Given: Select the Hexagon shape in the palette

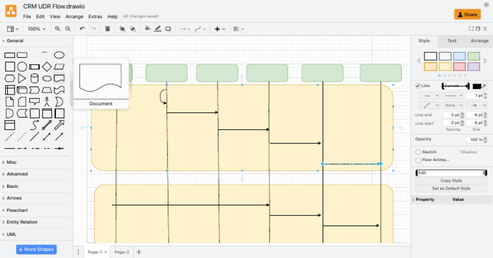Looking at the screenshot, I should pyautogui.click(x=10, y=78).
